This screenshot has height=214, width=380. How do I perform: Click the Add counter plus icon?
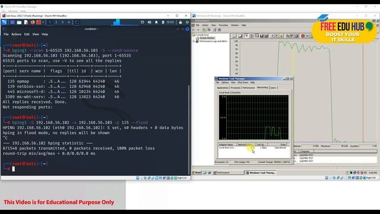(x=272, y=36)
